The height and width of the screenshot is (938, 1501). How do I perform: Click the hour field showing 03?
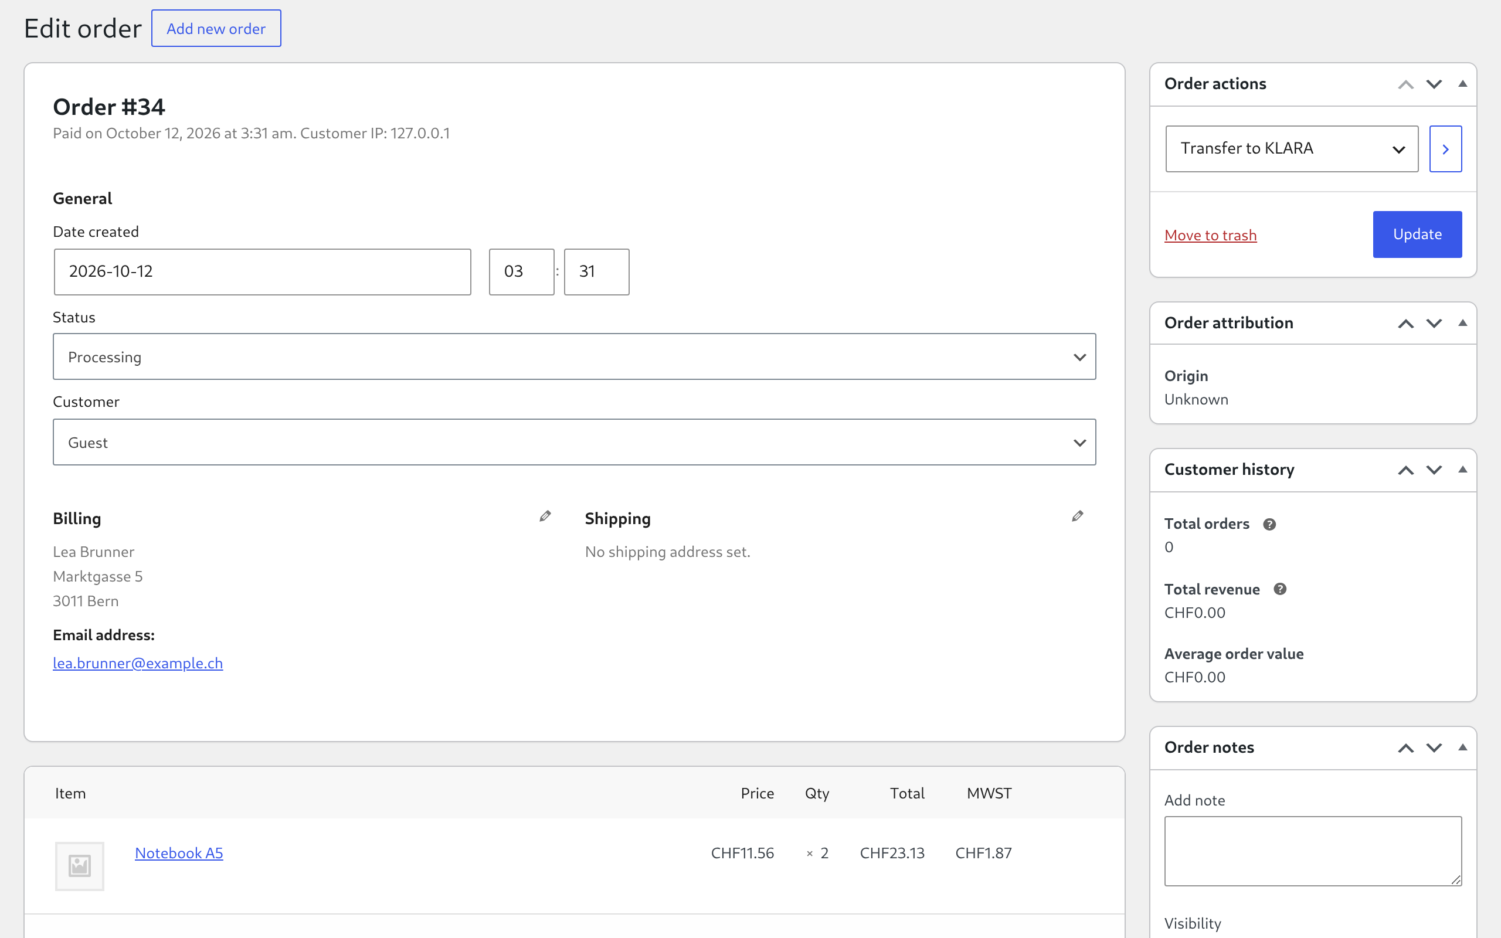click(x=522, y=271)
